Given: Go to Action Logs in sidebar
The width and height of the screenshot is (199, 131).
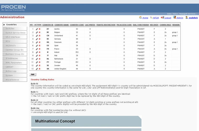Looking at the screenshot, I should point(11,71).
